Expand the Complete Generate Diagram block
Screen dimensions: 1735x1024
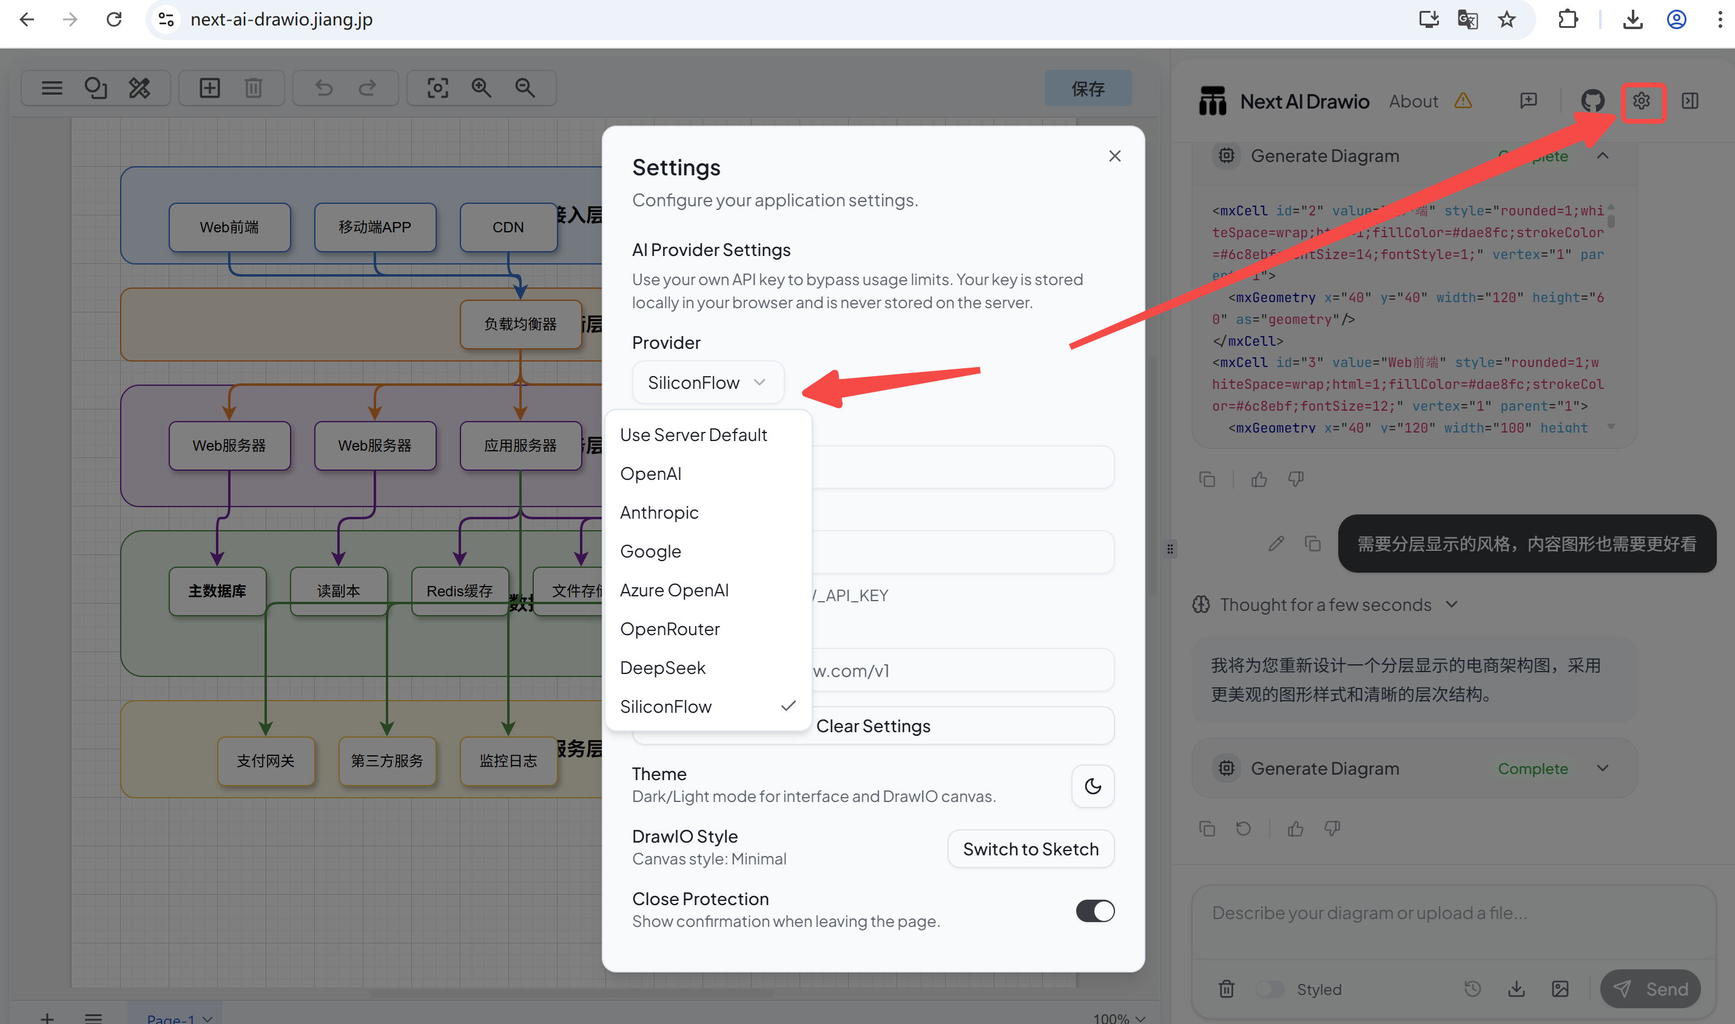[1603, 768]
